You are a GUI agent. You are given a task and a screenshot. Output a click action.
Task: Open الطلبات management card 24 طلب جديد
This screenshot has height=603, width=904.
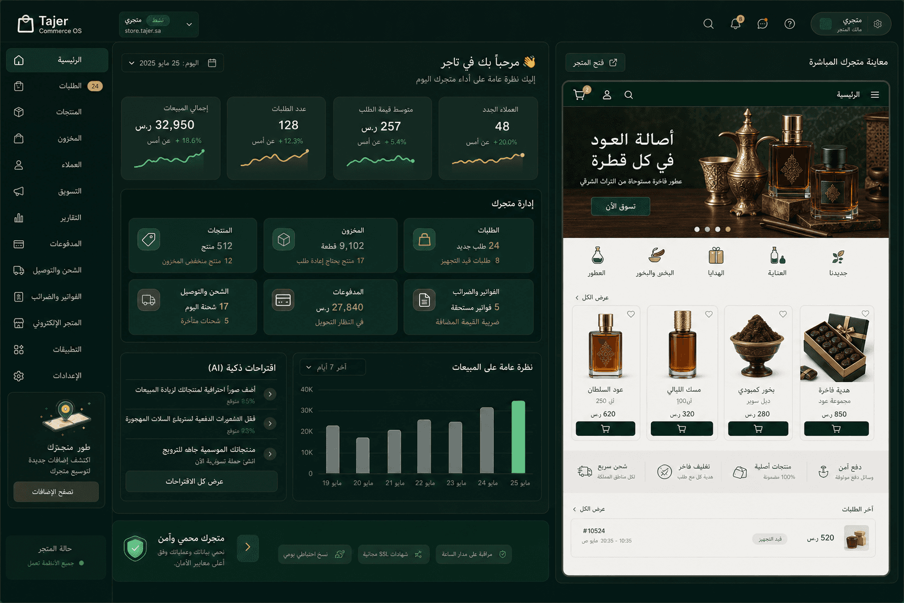468,246
